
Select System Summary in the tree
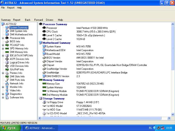click(x=19, y=27)
